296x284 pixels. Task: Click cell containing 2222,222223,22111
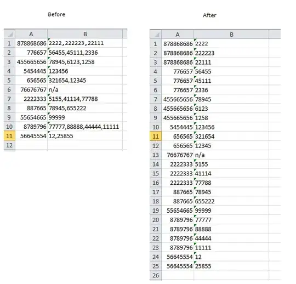pos(85,43)
